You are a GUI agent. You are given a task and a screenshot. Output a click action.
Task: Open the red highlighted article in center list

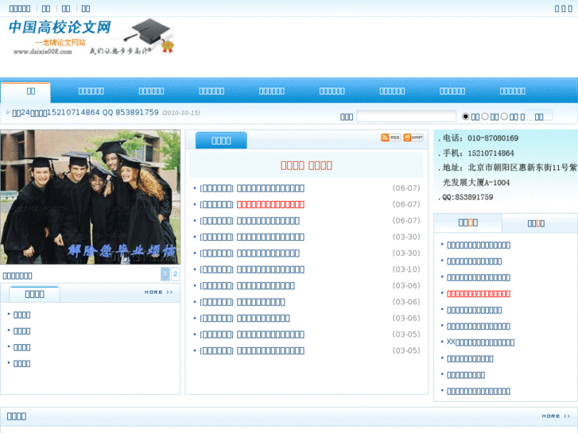(x=270, y=204)
